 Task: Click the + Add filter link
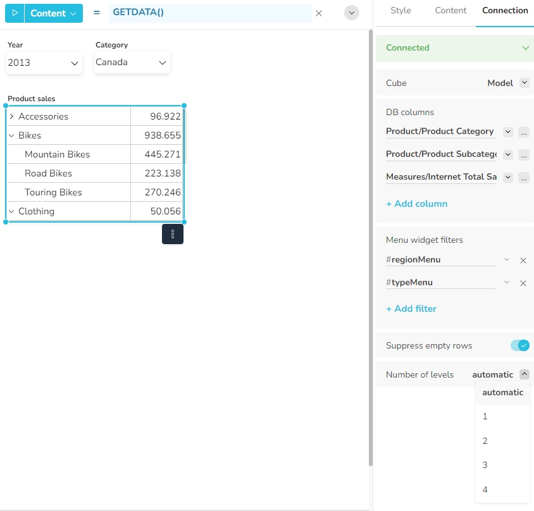411,309
